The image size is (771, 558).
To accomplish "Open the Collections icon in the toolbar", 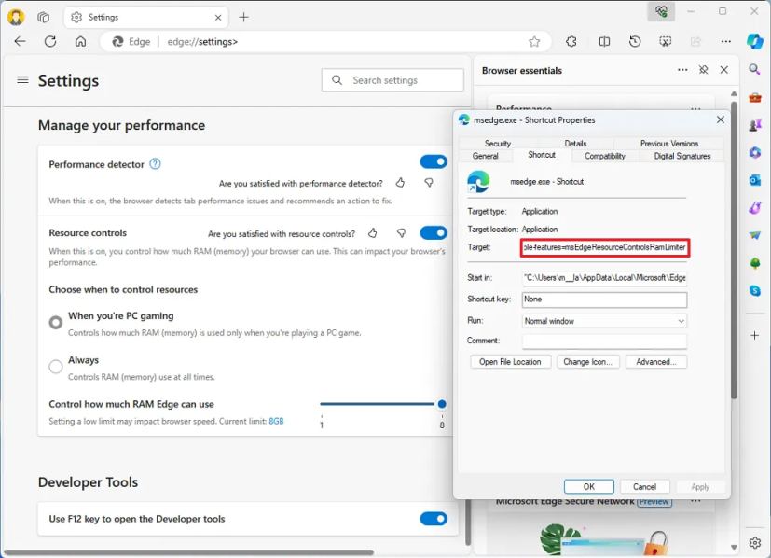I will click(x=666, y=42).
